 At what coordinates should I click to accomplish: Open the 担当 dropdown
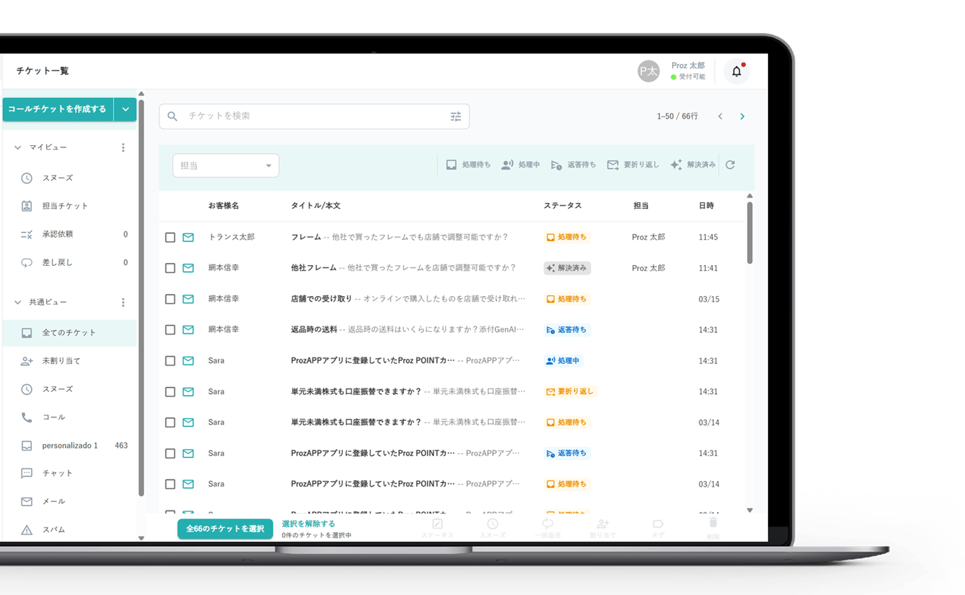tap(225, 165)
